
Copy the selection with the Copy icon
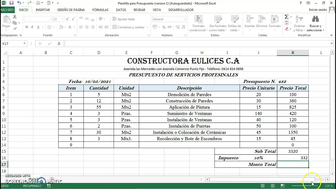click(x=15, y=23)
